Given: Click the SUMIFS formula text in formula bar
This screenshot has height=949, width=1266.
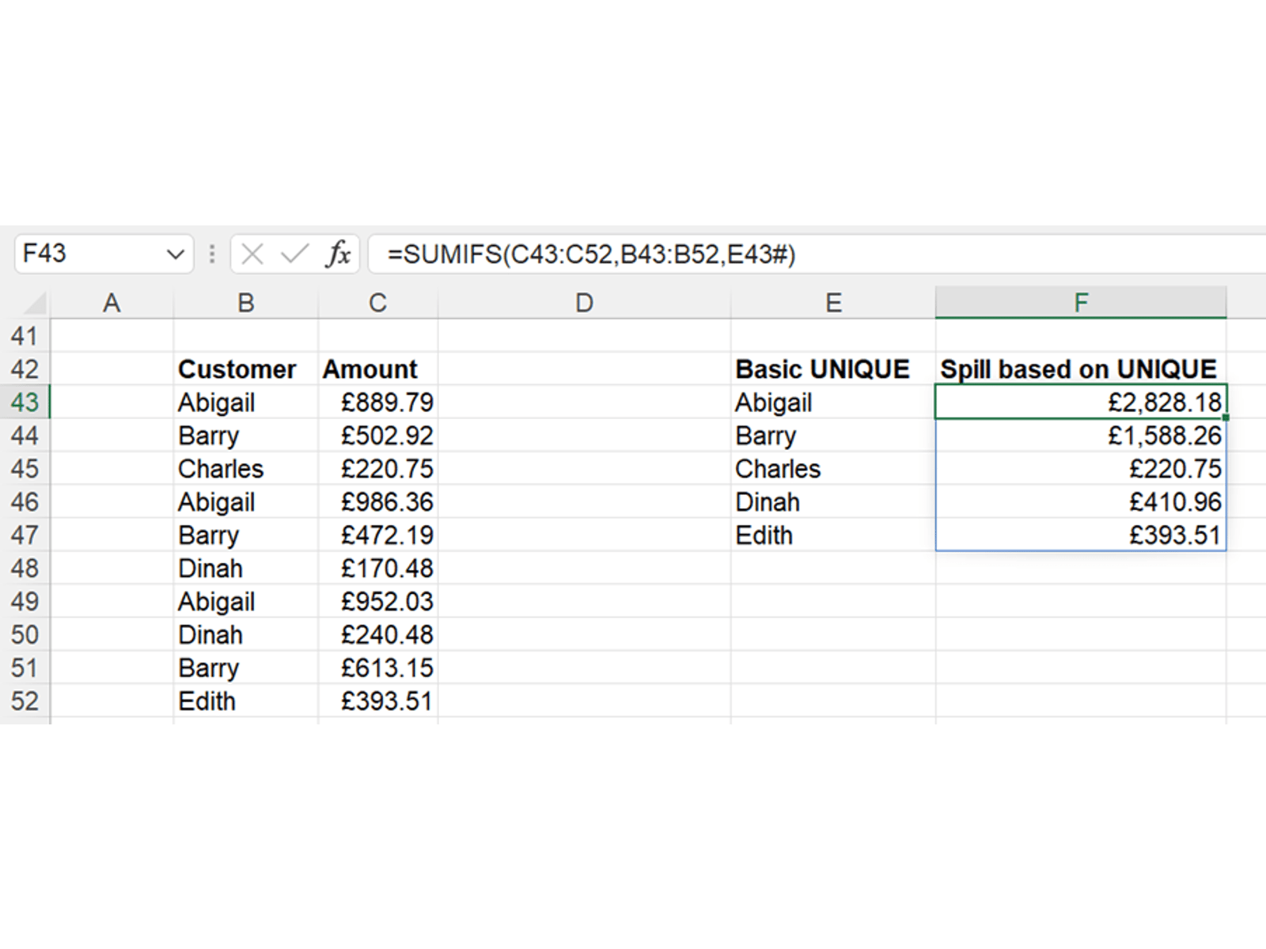Looking at the screenshot, I should (590, 255).
